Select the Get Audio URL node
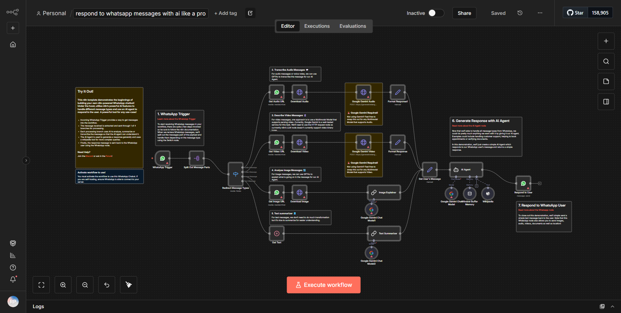The height and width of the screenshot is (313, 621). coord(277,92)
